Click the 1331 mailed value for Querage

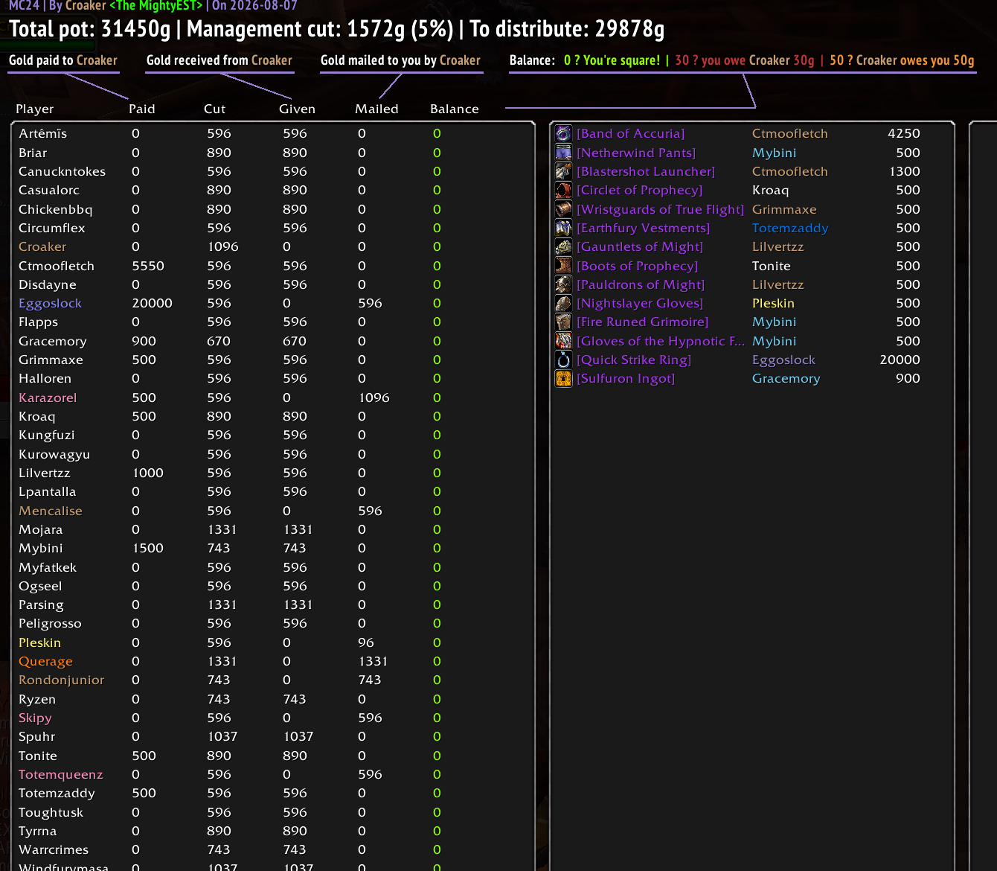point(374,661)
